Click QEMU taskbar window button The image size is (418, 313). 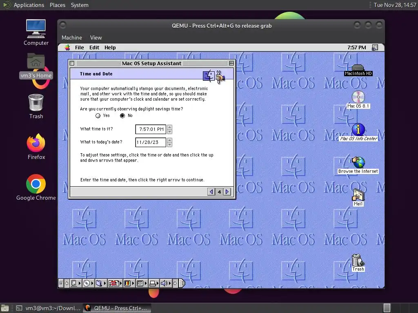(117, 308)
